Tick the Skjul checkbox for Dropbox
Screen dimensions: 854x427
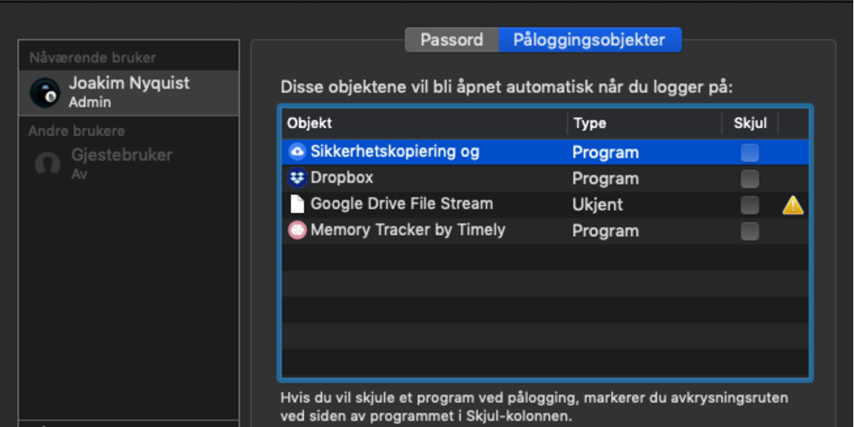(x=749, y=179)
